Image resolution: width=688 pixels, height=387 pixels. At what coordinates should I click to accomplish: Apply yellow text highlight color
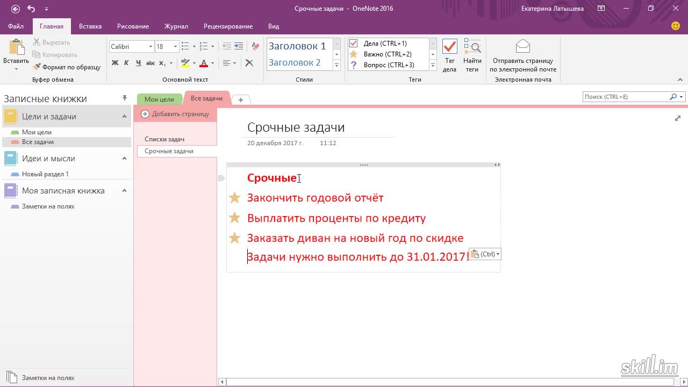(185, 63)
